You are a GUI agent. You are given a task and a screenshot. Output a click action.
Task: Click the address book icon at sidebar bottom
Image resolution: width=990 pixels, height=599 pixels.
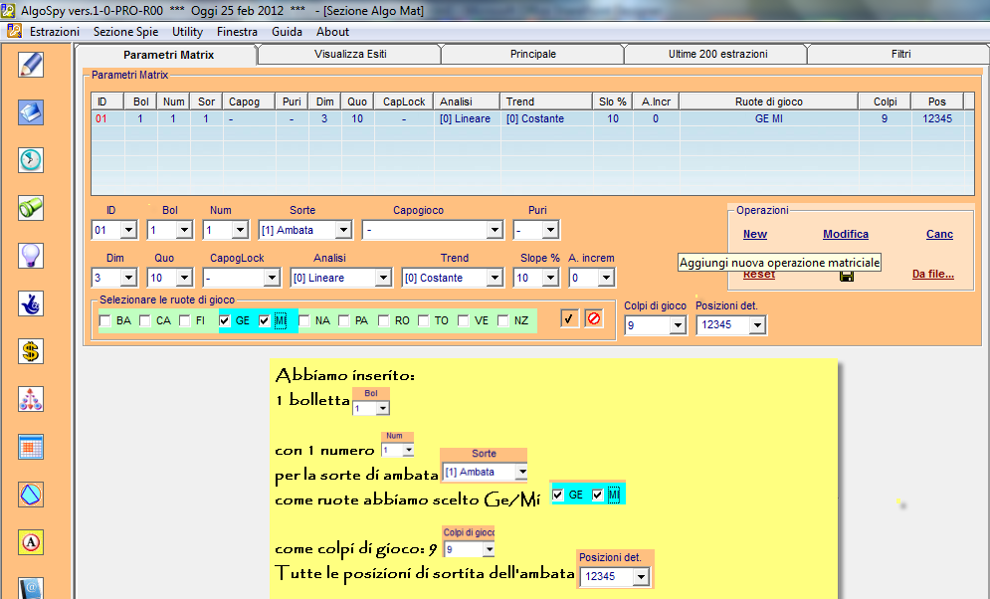tap(31, 588)
